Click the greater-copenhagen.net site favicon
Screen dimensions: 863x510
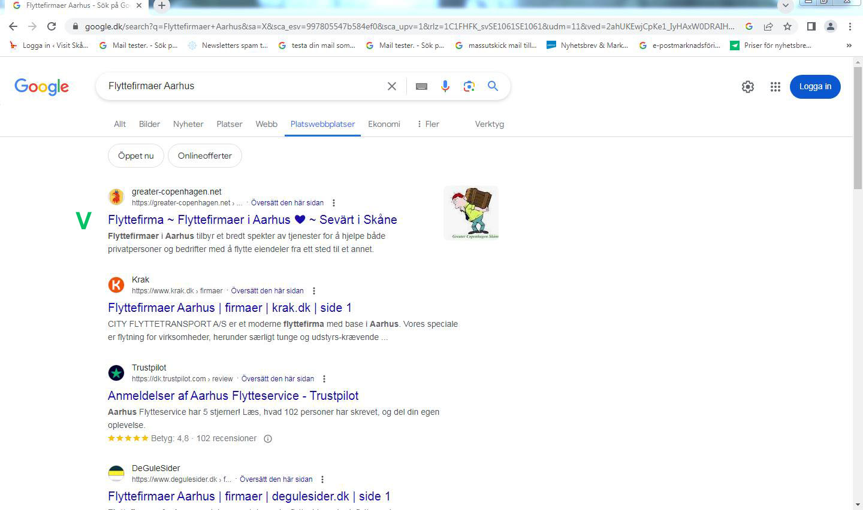point(116,196)
